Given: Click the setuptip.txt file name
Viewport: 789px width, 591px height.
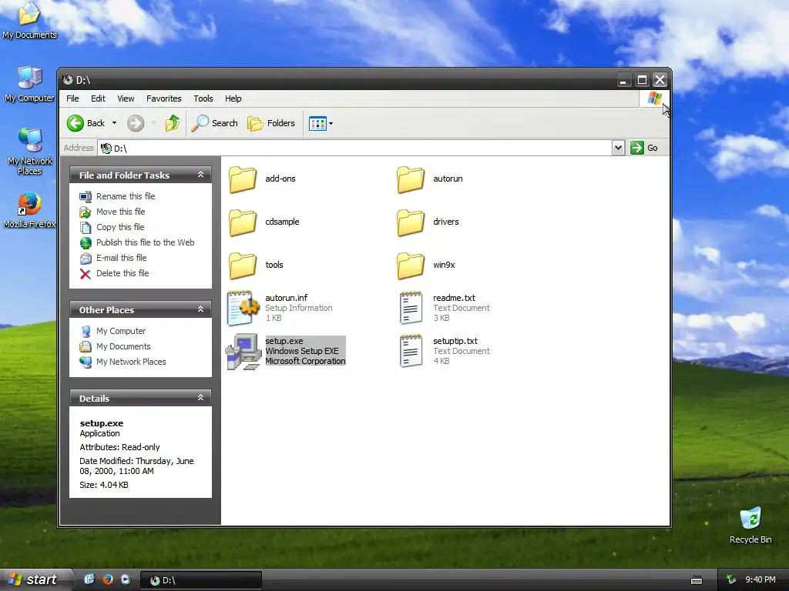Looking at the screenshot, I should (455, 341).
